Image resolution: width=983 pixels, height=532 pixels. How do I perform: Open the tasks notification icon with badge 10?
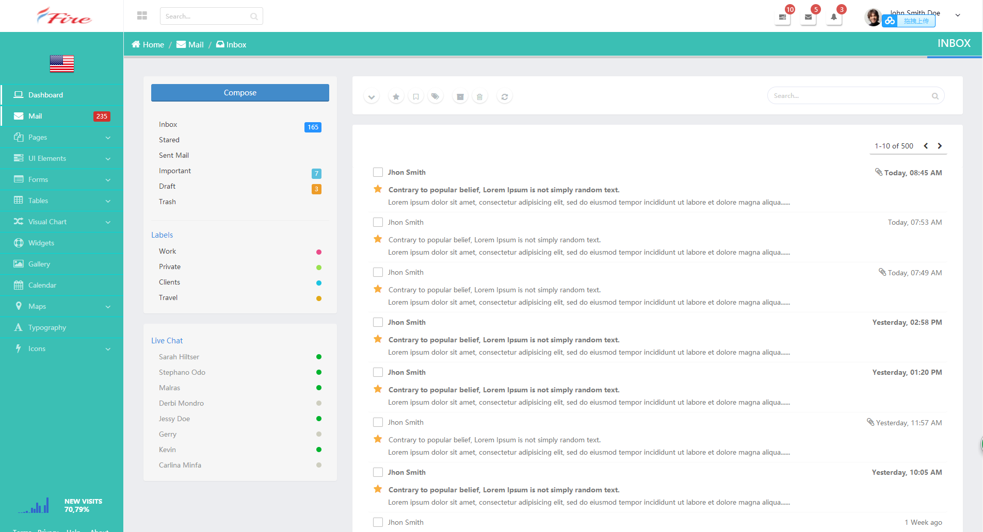click(782, 17)
